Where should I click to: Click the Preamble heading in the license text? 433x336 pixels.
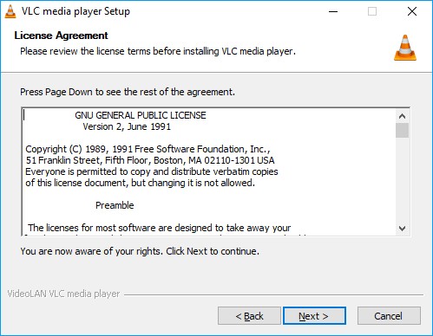115,205
